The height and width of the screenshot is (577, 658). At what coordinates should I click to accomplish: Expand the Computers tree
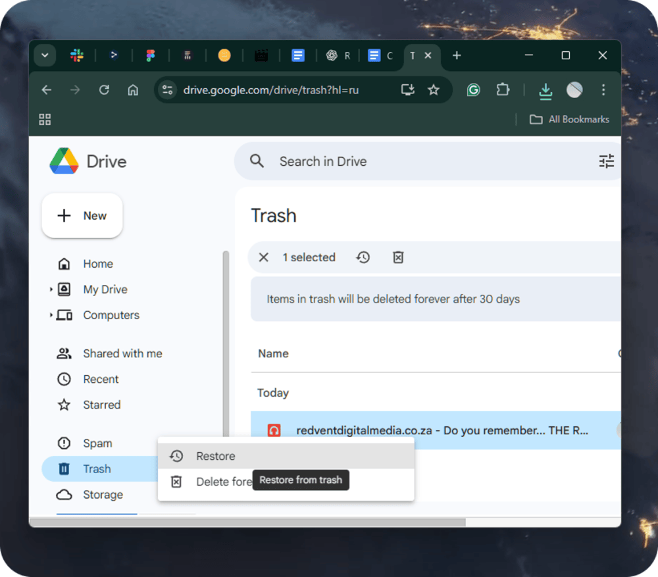click(x=51, y=315)
